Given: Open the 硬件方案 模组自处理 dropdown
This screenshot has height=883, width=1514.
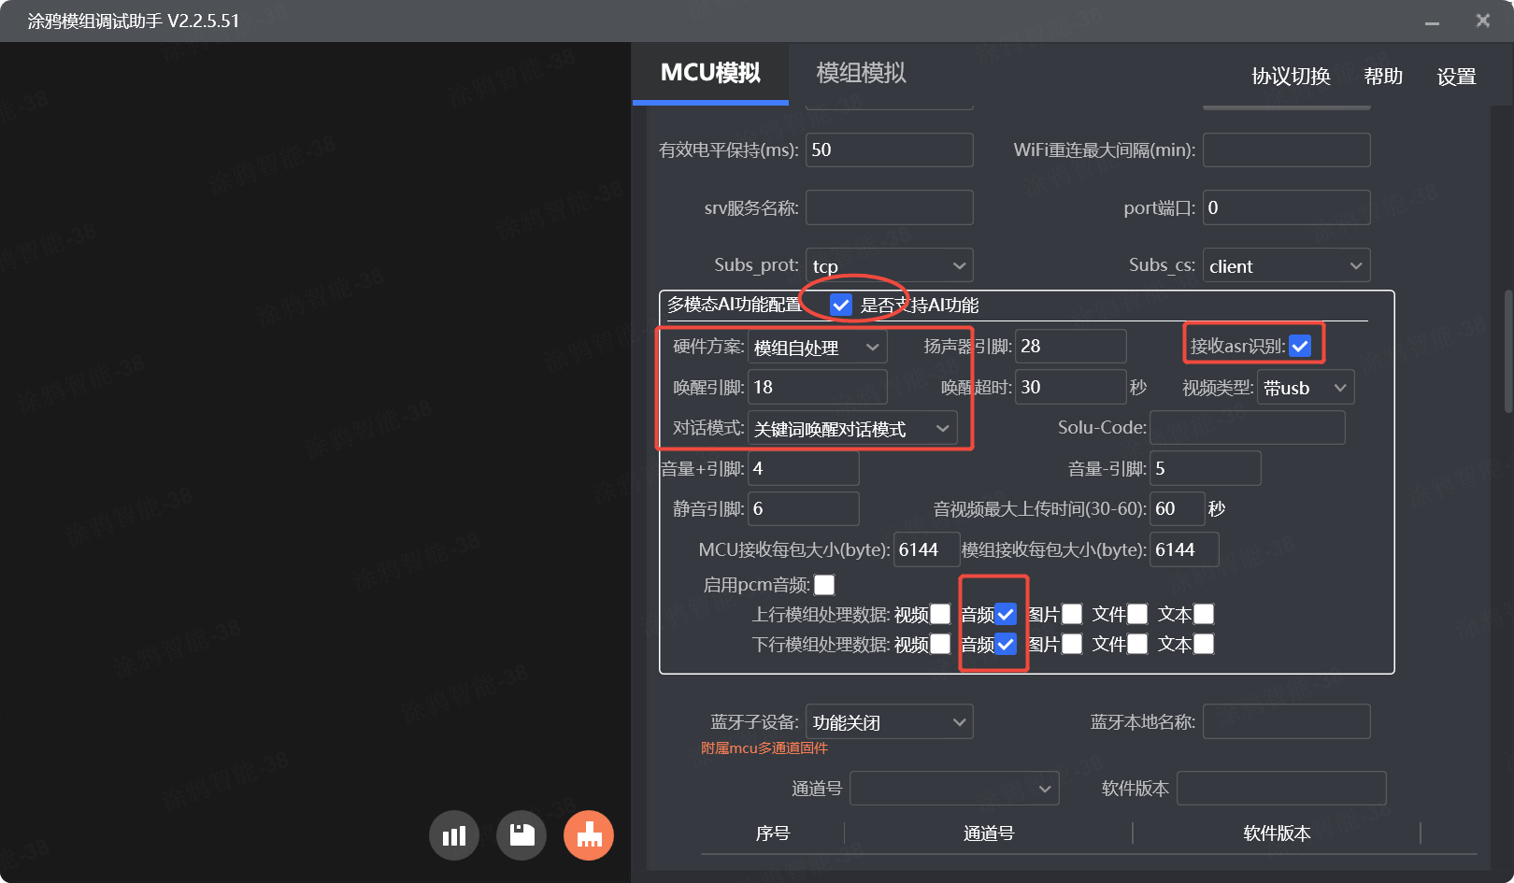Looking at the screenshot, I should tap(817, 346).
